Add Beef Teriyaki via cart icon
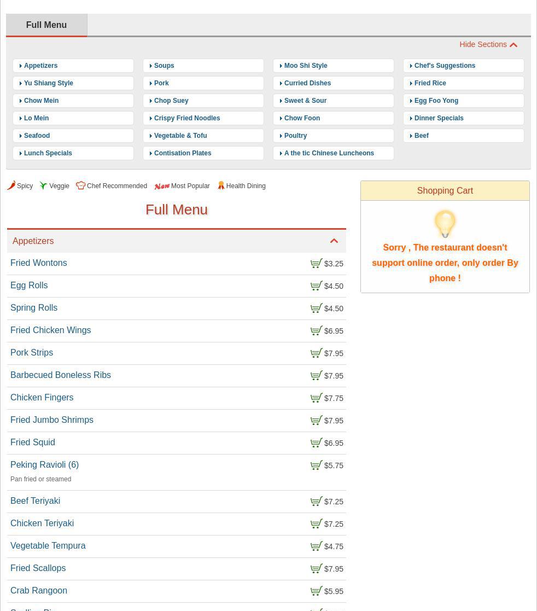 click(x=316, y=502)
